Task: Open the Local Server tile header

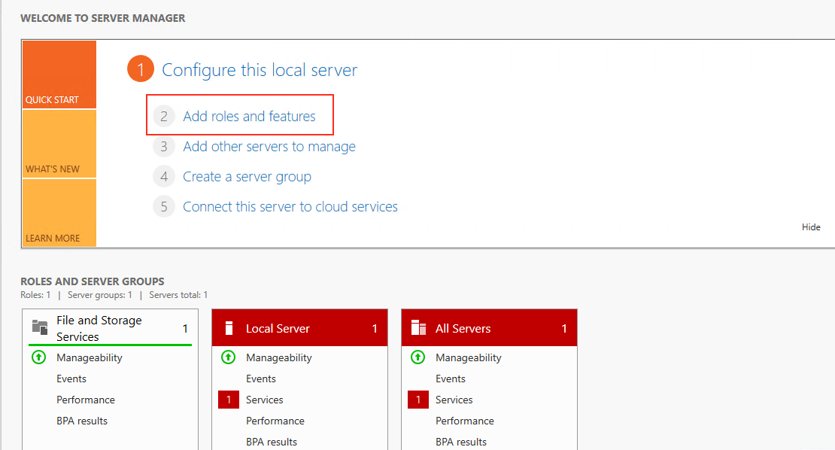Action: [x=300, y=328]
